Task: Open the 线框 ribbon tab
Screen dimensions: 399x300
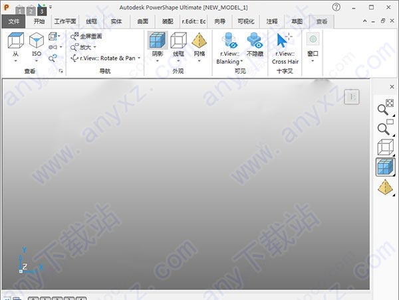Action: pyautogui.click(x=91, y=21)
